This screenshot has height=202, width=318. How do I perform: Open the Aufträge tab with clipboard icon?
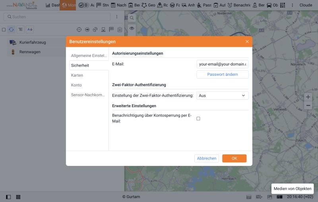220,5
